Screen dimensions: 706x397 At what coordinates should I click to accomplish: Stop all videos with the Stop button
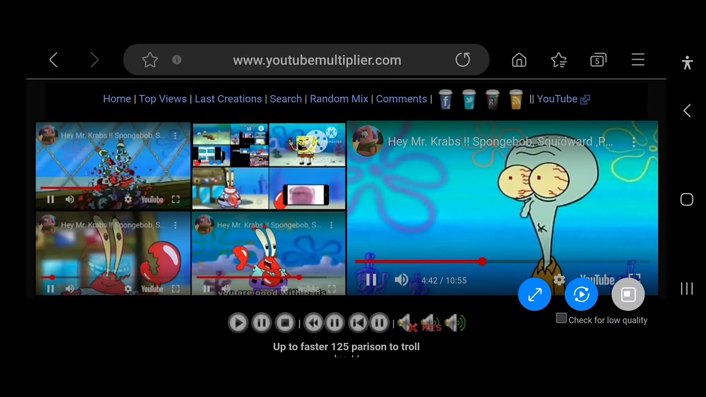285,323
